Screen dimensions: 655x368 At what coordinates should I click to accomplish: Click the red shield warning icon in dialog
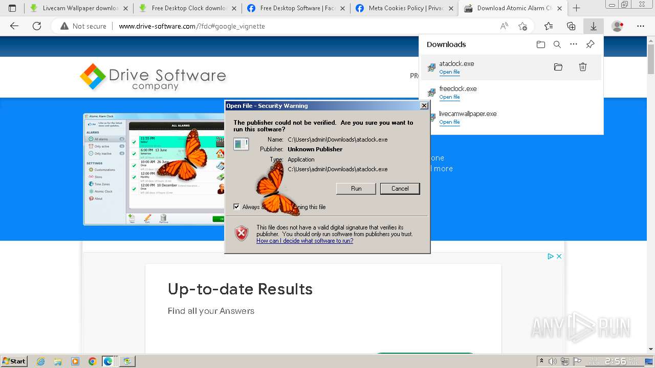click(242, 233)
